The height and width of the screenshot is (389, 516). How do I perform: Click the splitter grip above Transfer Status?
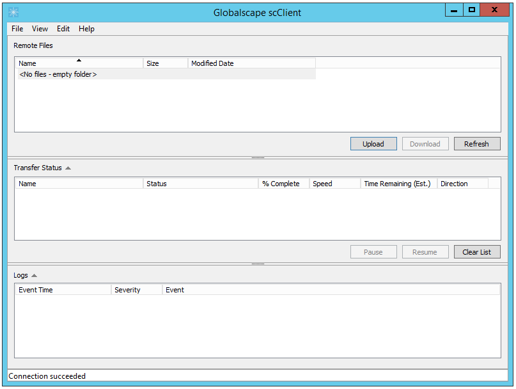[258, 158]
